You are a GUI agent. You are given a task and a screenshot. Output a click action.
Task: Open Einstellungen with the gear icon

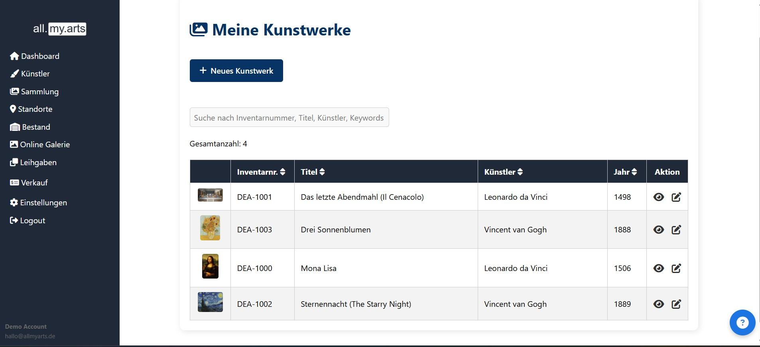pyautogui.click(x=13, y=202)
